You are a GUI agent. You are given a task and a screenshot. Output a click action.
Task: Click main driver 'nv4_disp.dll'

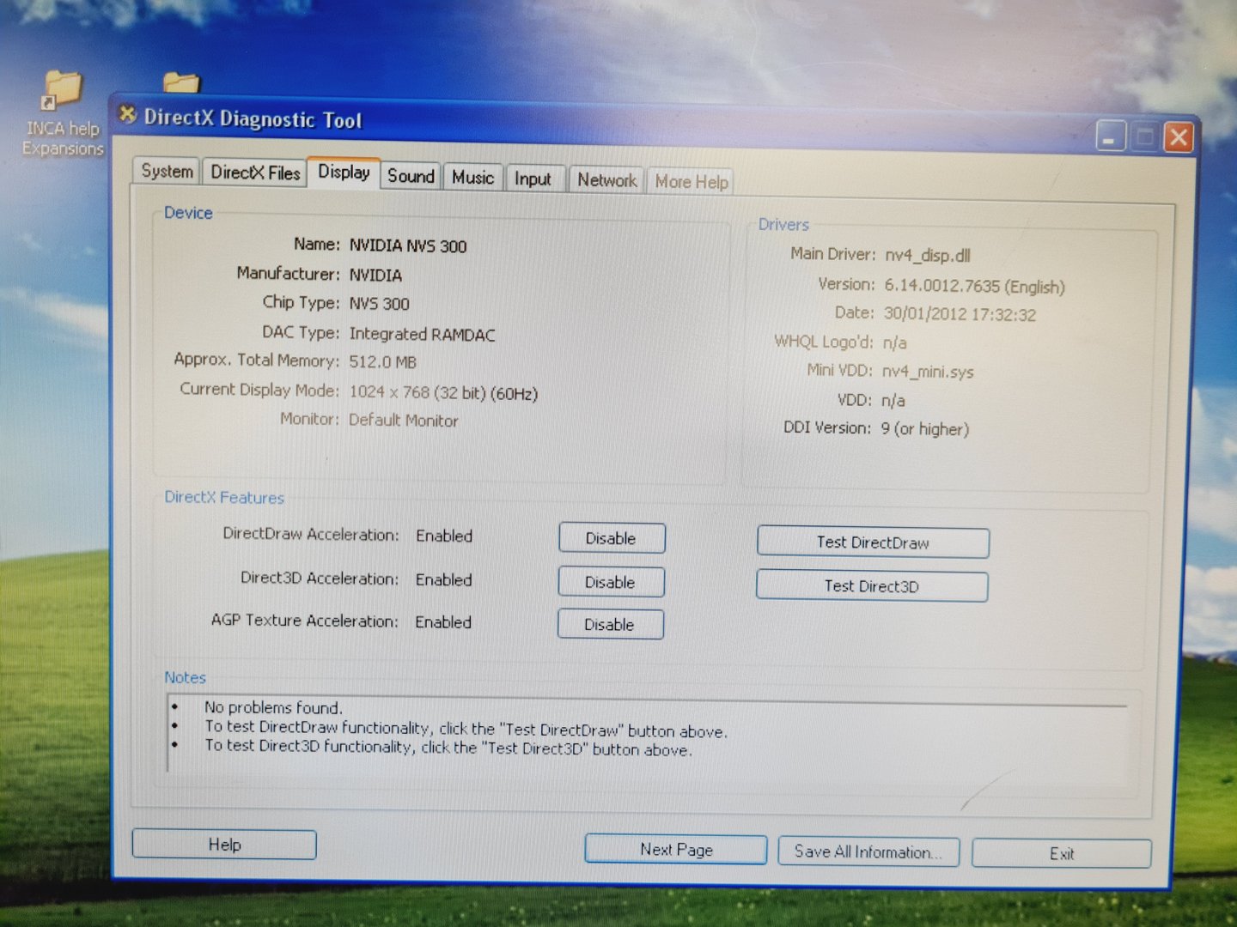(x=928, y=255)
